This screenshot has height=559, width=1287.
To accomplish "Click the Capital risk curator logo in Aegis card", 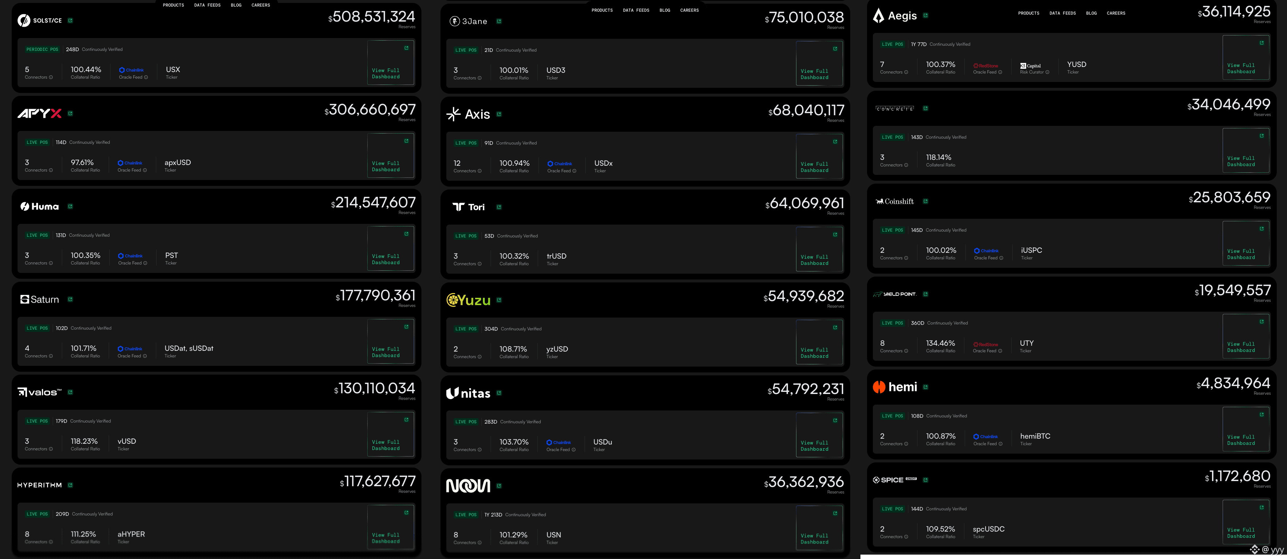I will pyautogui.click(x=1030, y=66).
